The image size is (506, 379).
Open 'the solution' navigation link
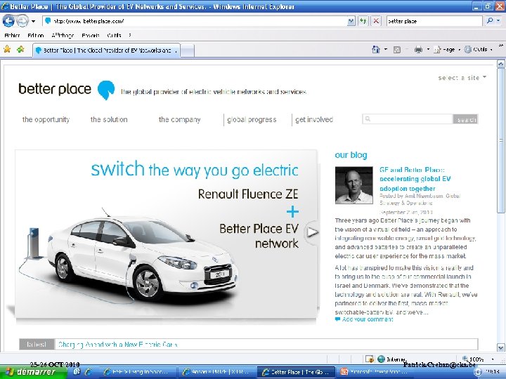109,119
